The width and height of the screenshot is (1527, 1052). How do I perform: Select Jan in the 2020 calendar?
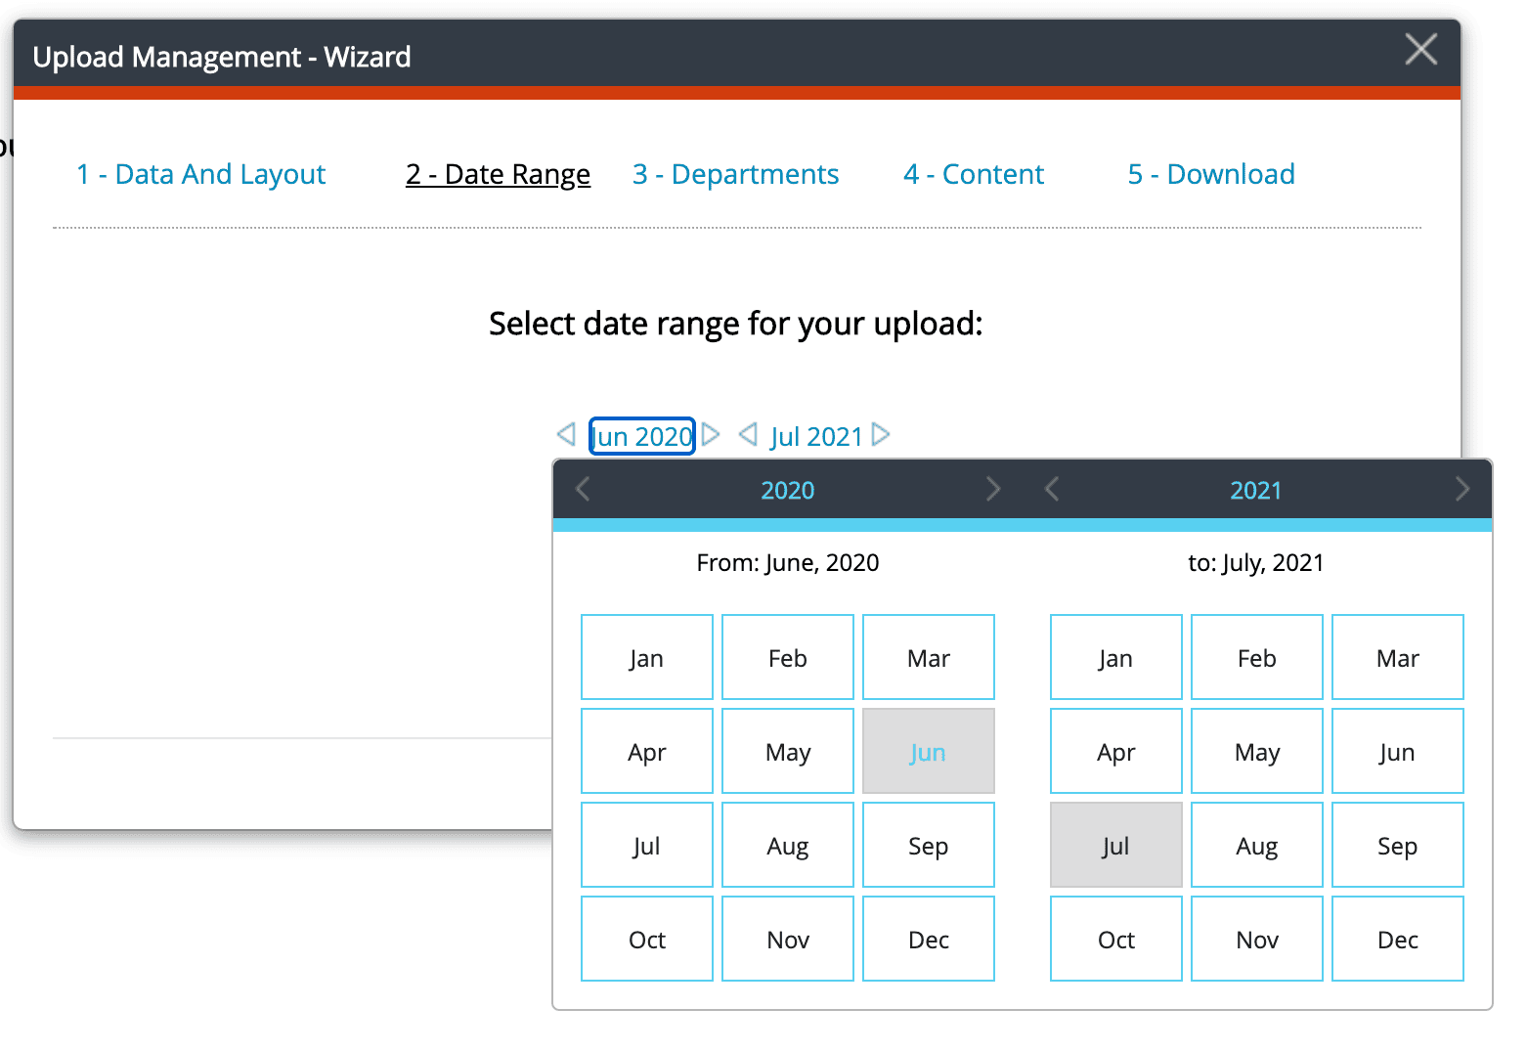pos(646,657)
